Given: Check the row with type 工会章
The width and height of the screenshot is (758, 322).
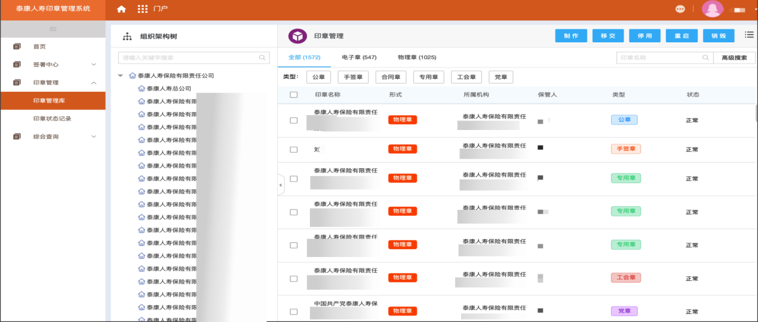Looking at the screenshot, I should 293,278.
